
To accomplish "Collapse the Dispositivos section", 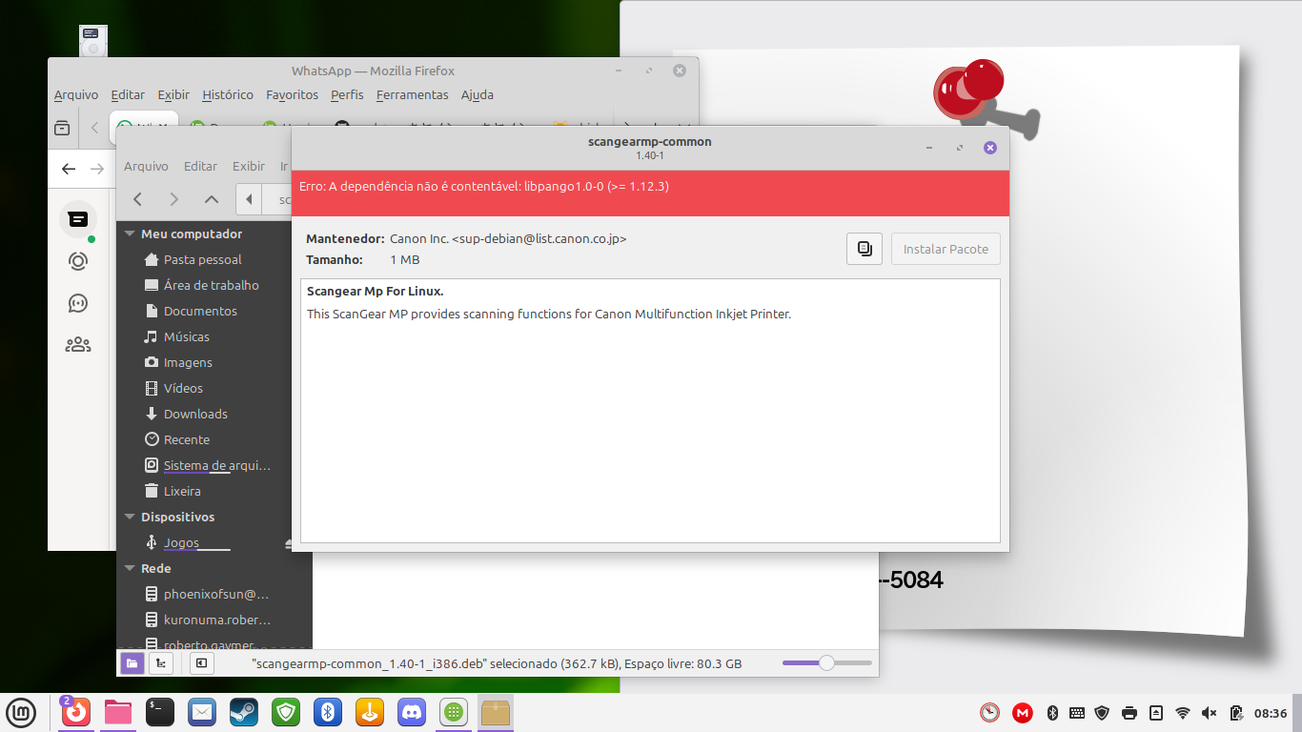I will pos(130,517).
